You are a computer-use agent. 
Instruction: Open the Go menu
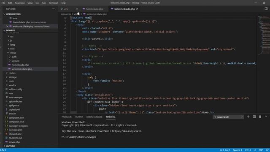(x=37, y=3)
